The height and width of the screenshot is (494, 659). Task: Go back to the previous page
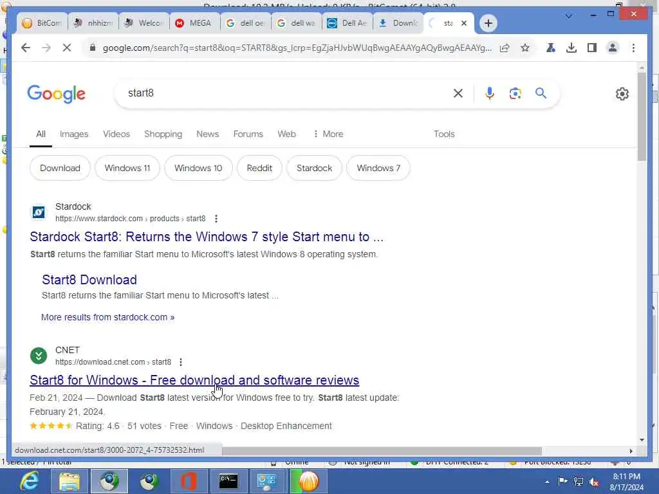pyautogui.click(x=26, y=48)
